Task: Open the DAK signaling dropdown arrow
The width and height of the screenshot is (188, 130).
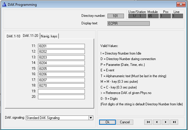Action: coord(91,118)
